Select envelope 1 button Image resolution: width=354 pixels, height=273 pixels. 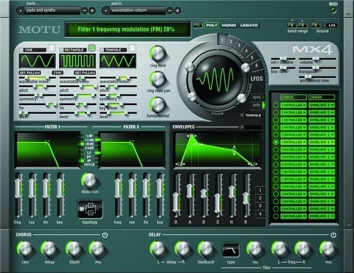[260, 190]
